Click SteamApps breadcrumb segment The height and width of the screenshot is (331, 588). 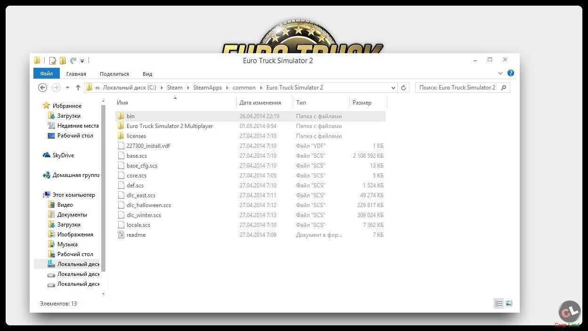pos(207,88)
